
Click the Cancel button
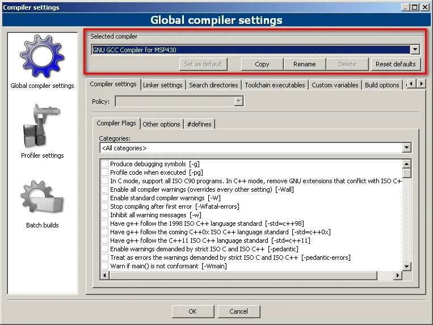pos(238,311)
